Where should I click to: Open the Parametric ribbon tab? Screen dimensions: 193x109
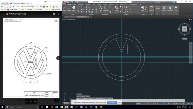click(x=88, y=4)
